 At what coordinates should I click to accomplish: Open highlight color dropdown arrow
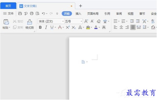click(x=92, y=27)
